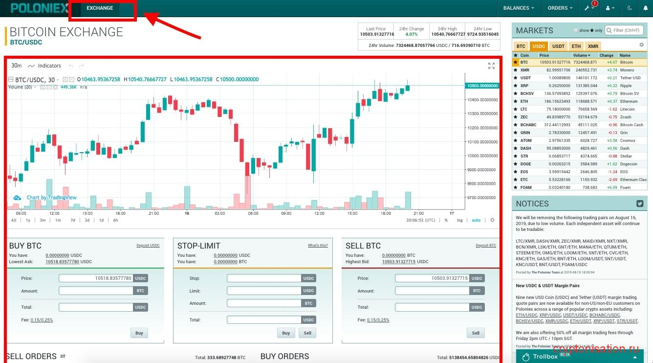Expand the chart to fullscreen

(491, 66)
